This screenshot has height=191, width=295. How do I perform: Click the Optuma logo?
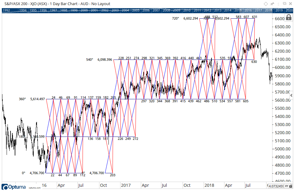pos(14,187)
